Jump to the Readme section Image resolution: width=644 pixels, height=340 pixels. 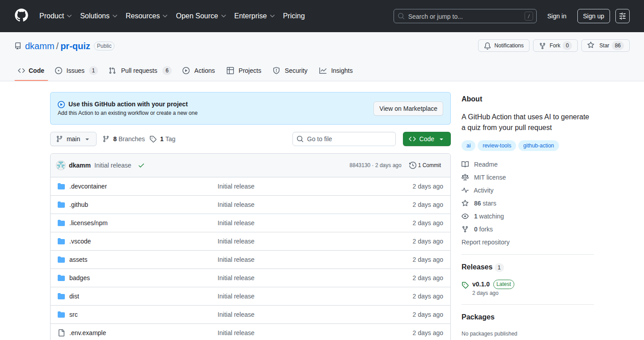pyautogui.click(x=480, y=164)
